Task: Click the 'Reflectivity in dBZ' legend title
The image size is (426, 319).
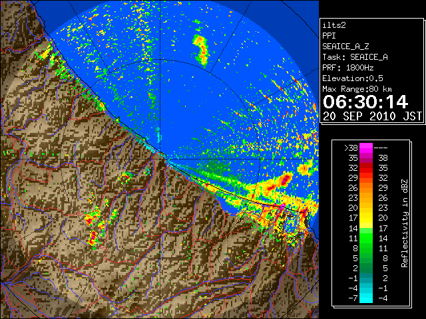Action: pos(405,223)
